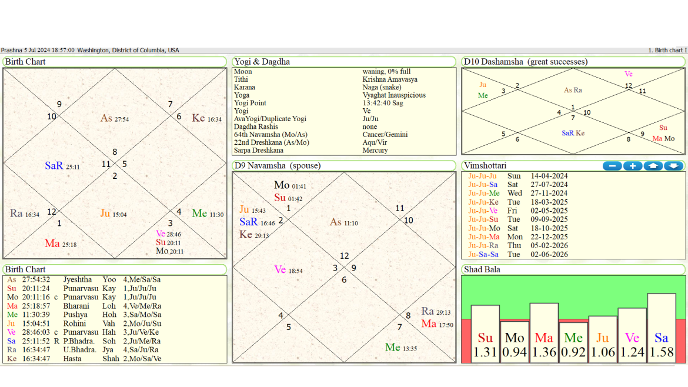688x387 pixels.
Task: Click the minus button in the Vimshottari panel
Action: [612, 166]
